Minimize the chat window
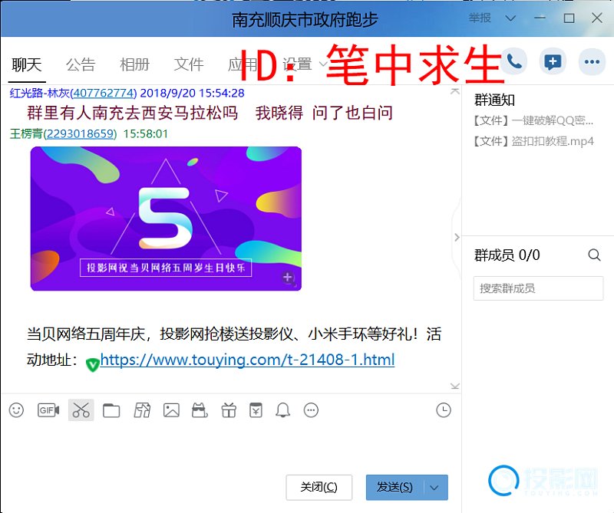 [540, 18]
